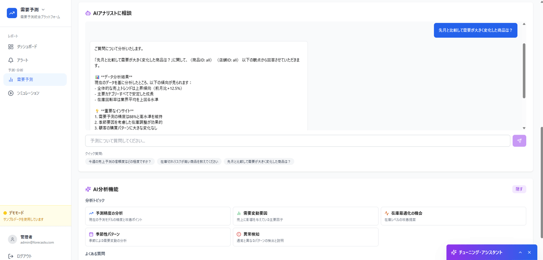Image resolution: width=543 pixels, height=260 pixels.
Task: Click the logout arrow icon
Action: tap(11, 256)
